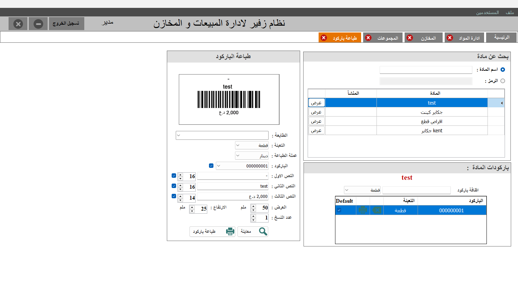518x308 pixels.
Task: Open the المستخدمين menu
Action: [487, 13]
